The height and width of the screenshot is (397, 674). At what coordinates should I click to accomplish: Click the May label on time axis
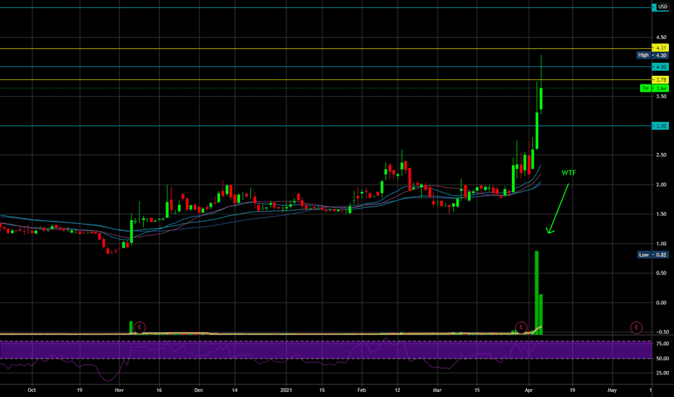pyautogui.click(x=612, y=390)
